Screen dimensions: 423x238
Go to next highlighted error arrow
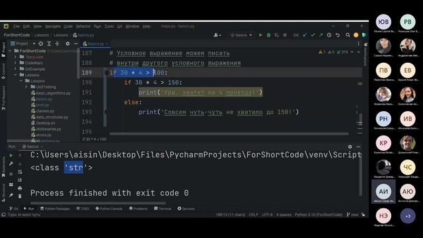pyautogui.click(x=358, y=52)
